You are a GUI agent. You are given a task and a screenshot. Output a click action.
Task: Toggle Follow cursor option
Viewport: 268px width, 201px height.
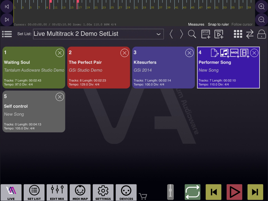[242, 24]
